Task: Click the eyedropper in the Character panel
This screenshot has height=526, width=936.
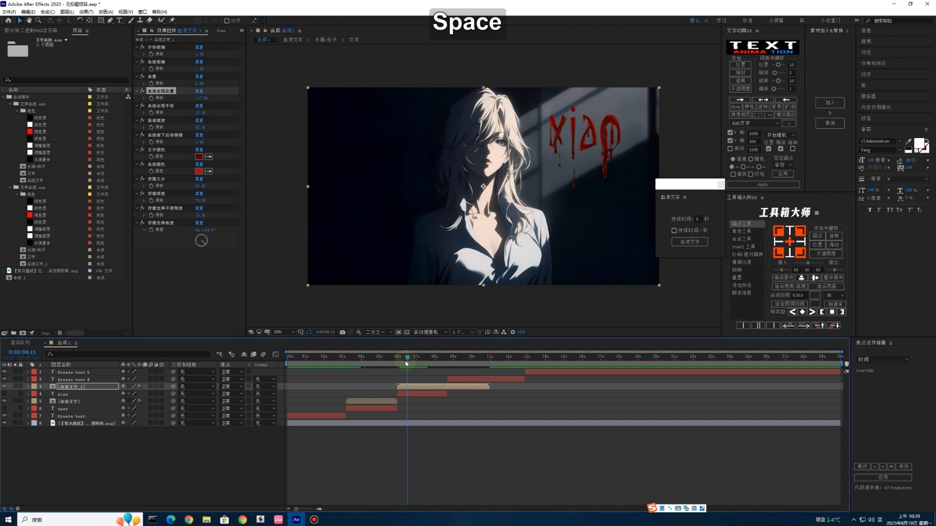Action: 908,142
